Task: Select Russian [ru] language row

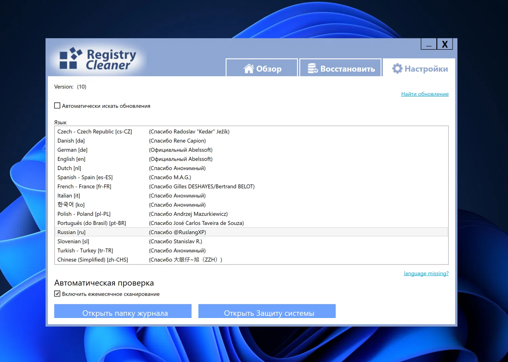Action: 251,232
